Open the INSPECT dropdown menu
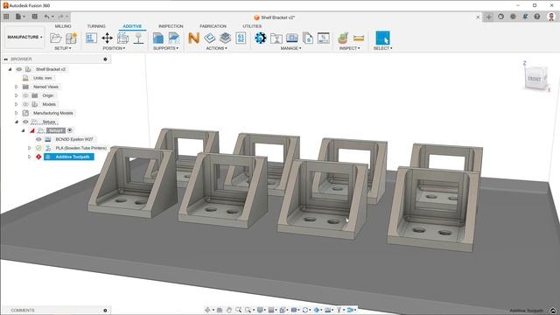This screenshot has width=560, height=315. tap(350, 48)
